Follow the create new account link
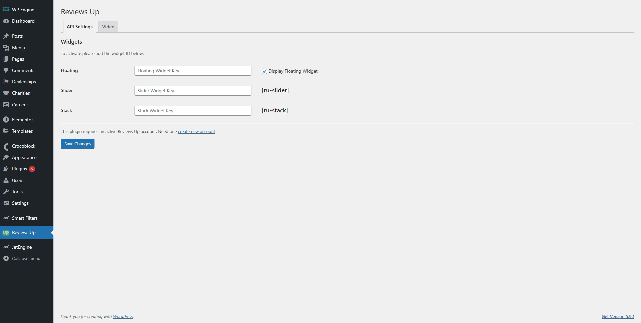 [x=196, y=132]
